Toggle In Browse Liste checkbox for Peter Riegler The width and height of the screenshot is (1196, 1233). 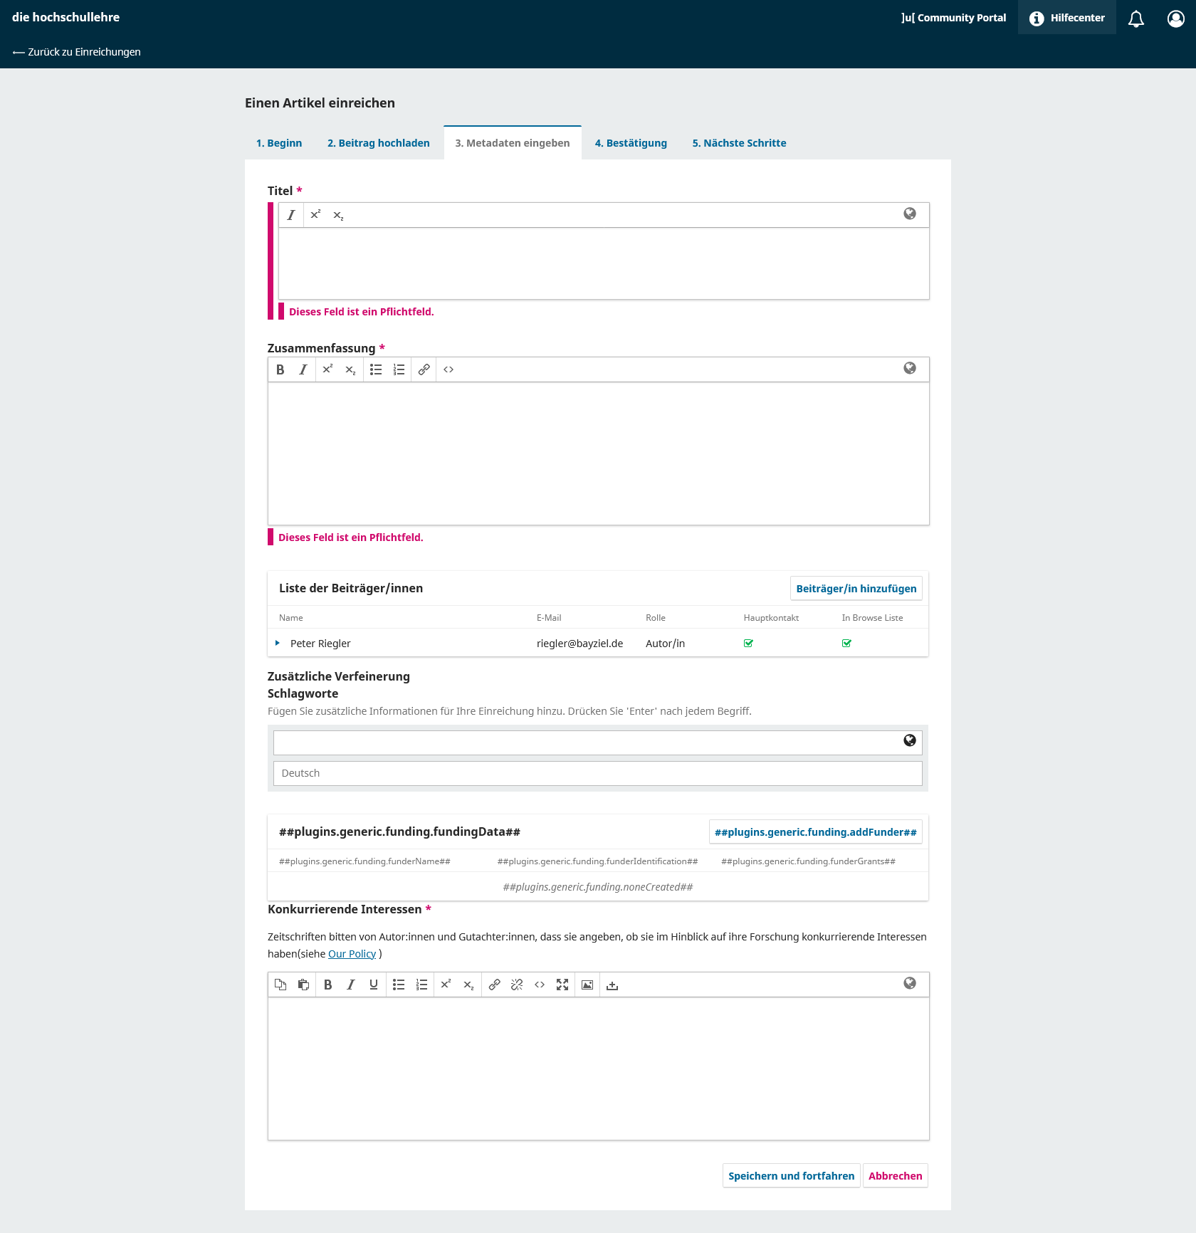pyautogui.click(x=846, y=644)
